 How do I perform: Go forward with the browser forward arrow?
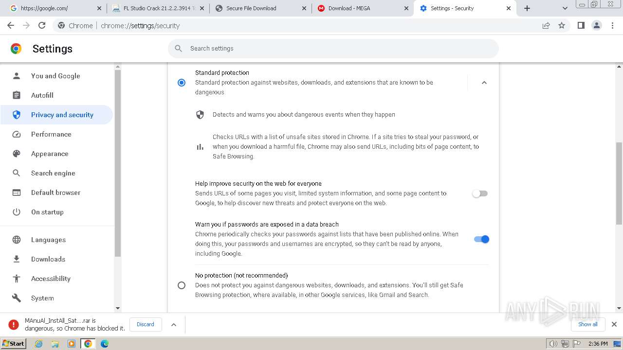[x=26, y=26]
